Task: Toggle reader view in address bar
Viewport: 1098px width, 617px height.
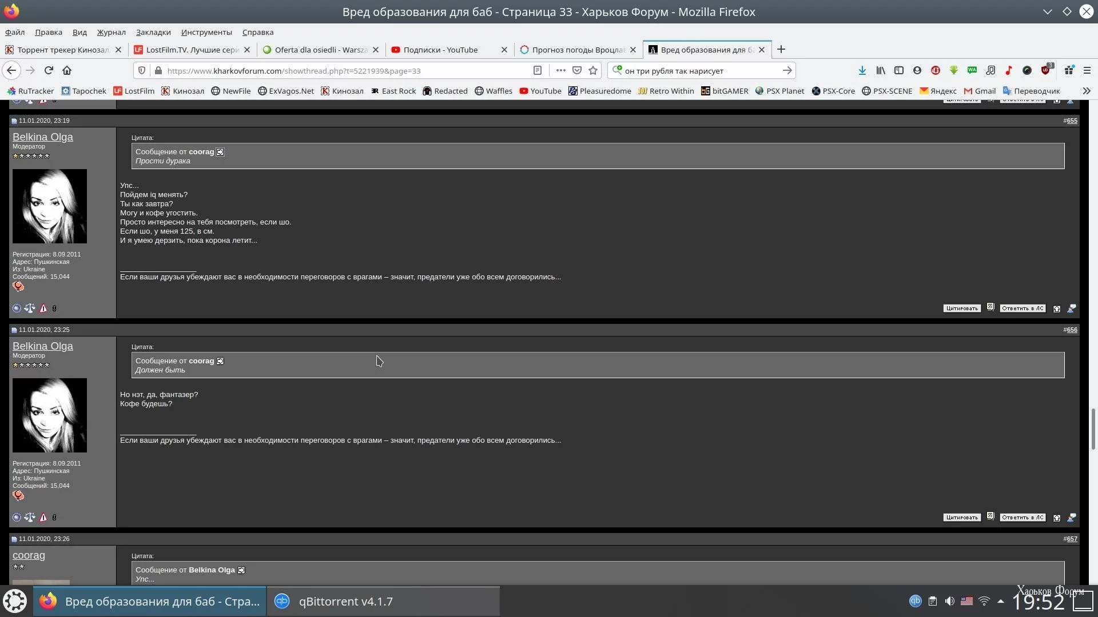Action: click(538, 70)
